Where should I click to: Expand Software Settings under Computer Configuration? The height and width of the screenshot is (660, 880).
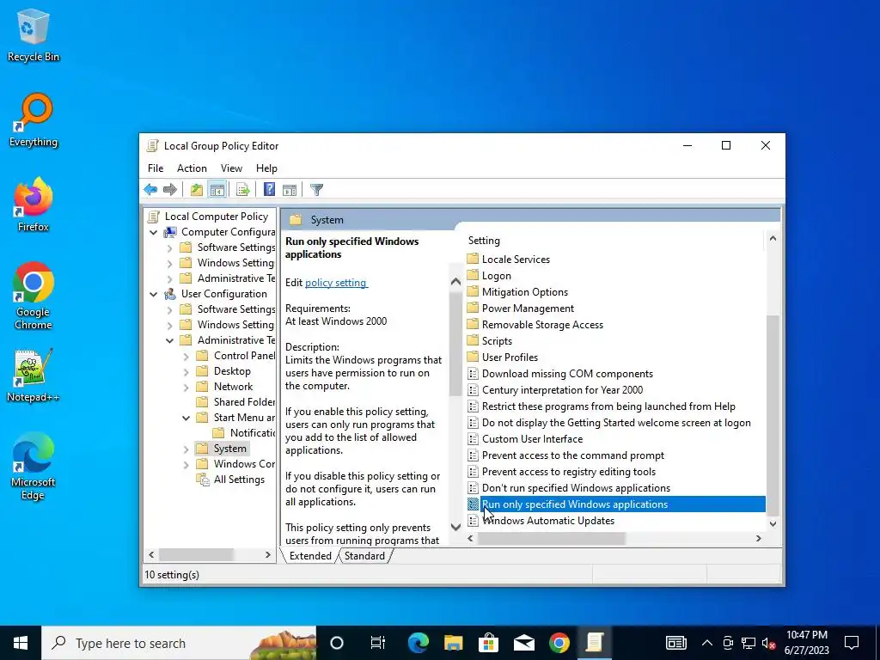point(169,247)
